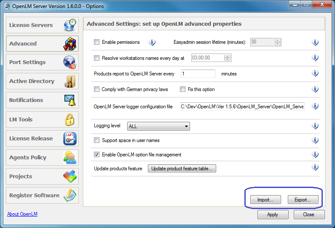The image size is (335, 228).
Task: Open the Projects colored blocks icon
Action: [70, 176]
